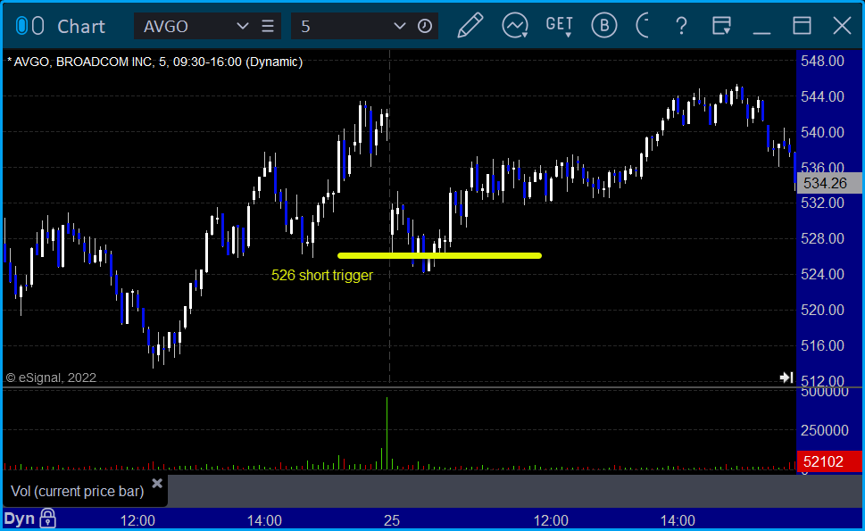The image size is (865, 531).
Task: Toggle the Dyn lock icon
Action: tap(48, 519)
